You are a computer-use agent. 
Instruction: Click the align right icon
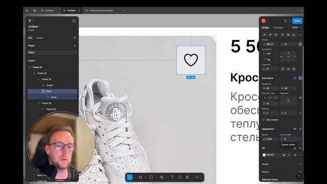coord(276,35)
